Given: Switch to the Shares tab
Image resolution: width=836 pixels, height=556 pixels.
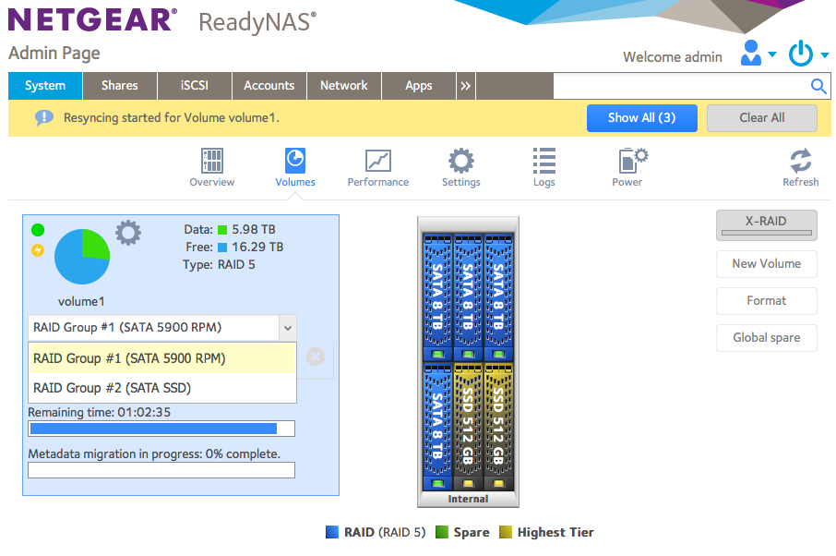Looking at the screenshot, I should click(x=120, y=86).
